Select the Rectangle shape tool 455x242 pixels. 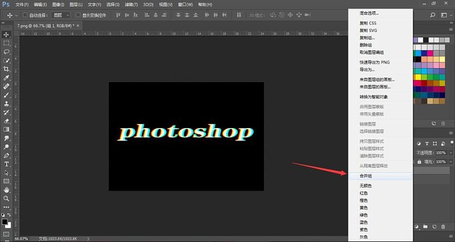6,181
